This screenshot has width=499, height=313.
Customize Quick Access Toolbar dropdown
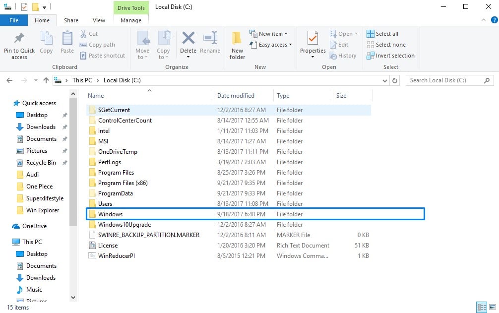click(x=45, y=7)
